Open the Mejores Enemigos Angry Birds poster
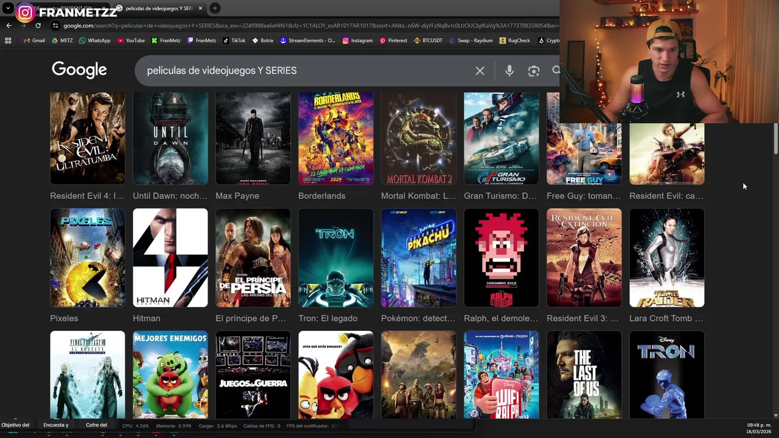Image resolution: width=779 pixels, height=438 pixels. 170,375
